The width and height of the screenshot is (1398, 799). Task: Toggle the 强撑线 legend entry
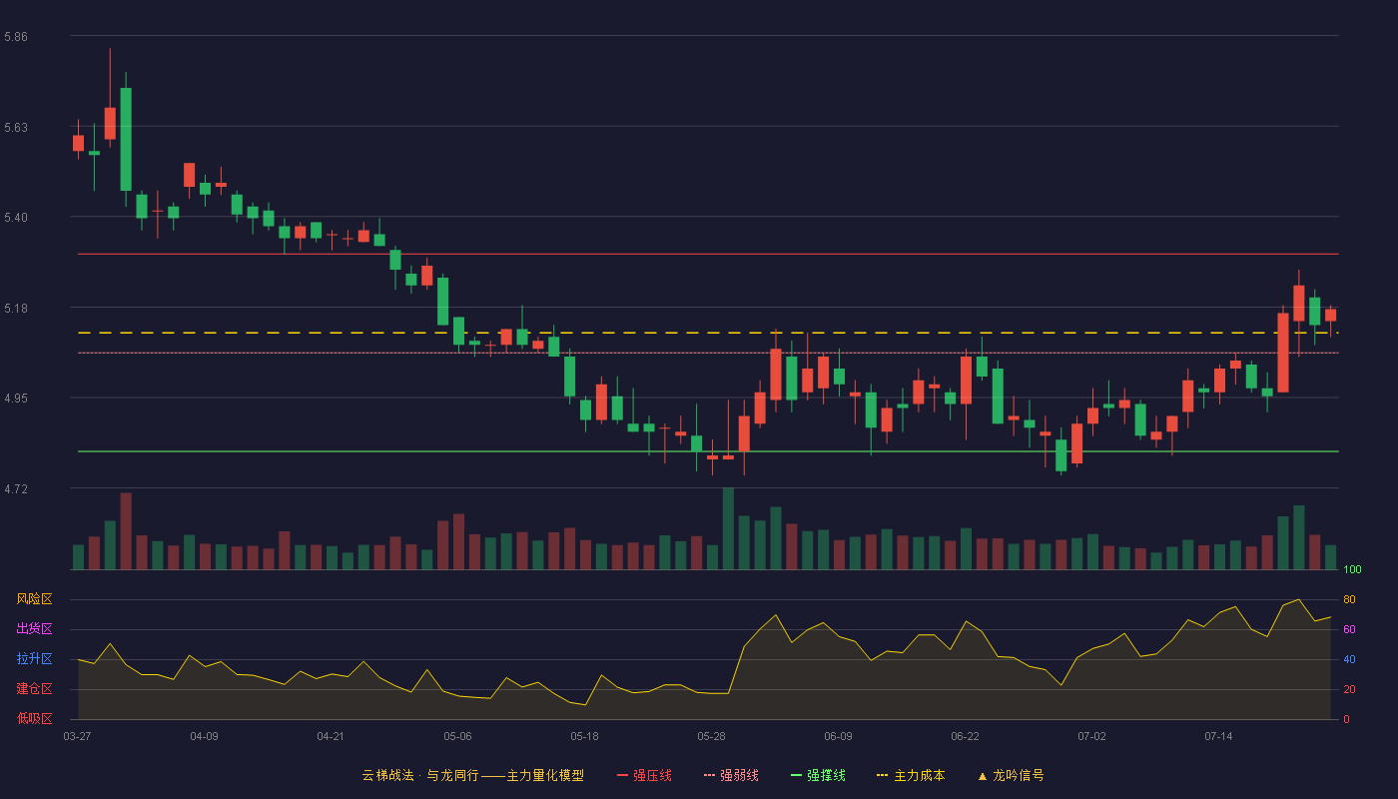tap(818, 775)
